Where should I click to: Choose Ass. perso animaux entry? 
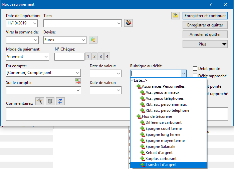point(169,92)
